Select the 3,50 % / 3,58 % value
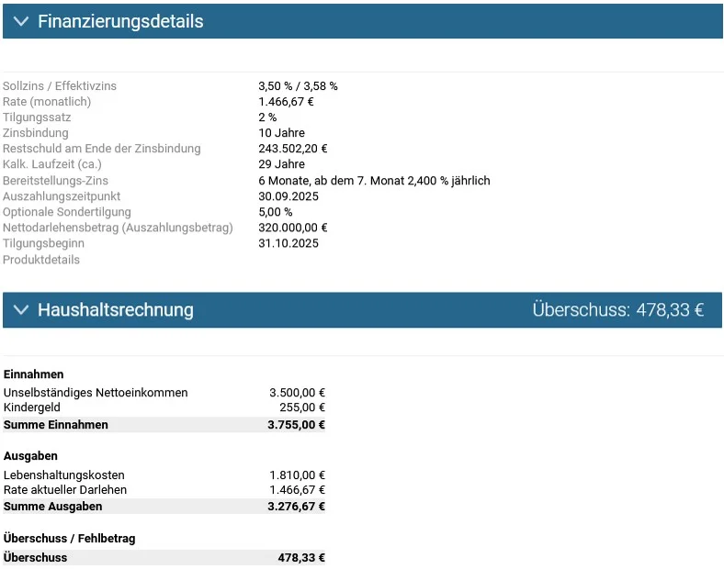Image resolution: width=724 pixels, height=569 pixels. point(298,85)
